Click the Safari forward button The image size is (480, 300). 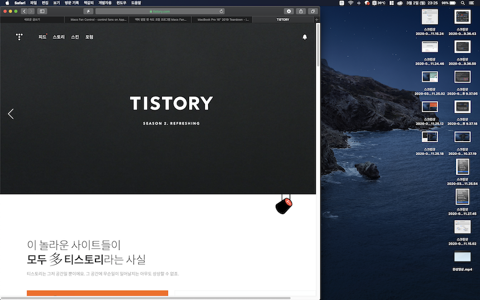31,11
